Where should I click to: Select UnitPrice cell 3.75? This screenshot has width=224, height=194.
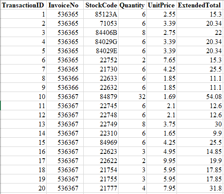pyautogui.click(x=162, y=124)
